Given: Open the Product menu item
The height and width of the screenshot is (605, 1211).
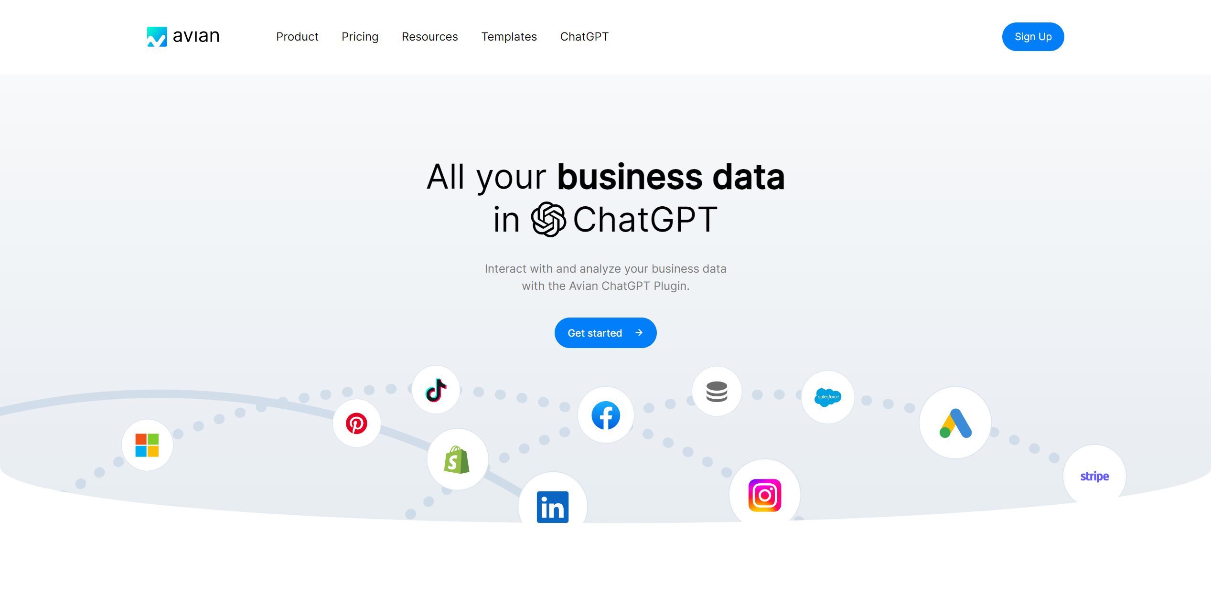Looking at the screenshot, I should click(x=297, y=36).
